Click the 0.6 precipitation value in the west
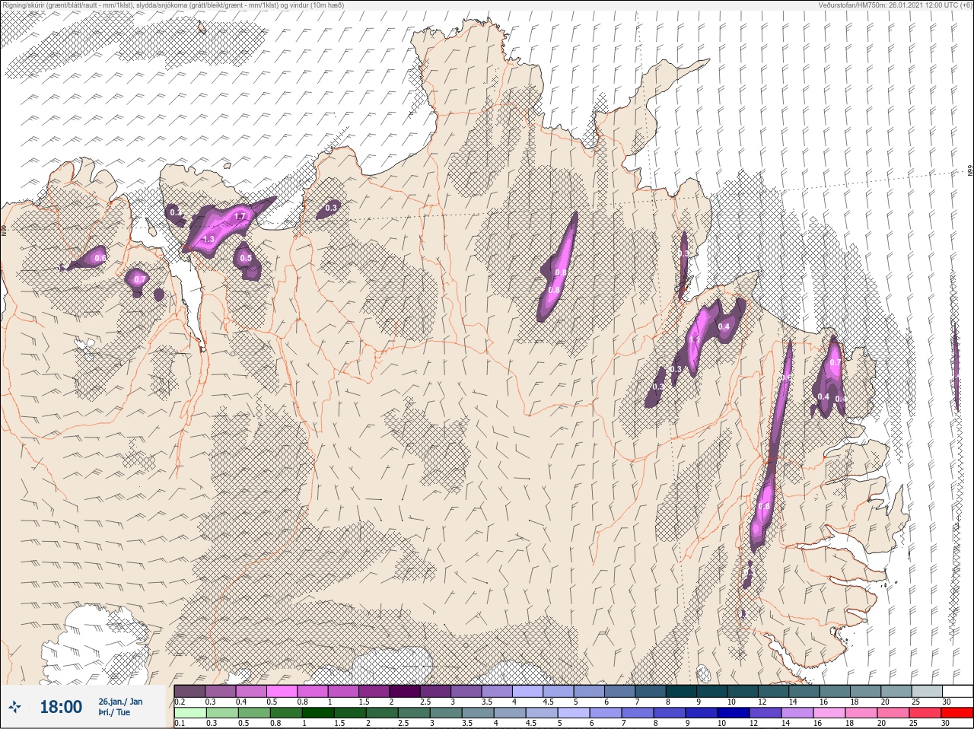The width and height of the screenshot is (974, 729). [99, 259]
